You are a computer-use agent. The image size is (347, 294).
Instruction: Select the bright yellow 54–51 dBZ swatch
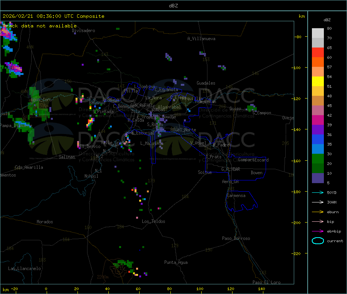318,82
